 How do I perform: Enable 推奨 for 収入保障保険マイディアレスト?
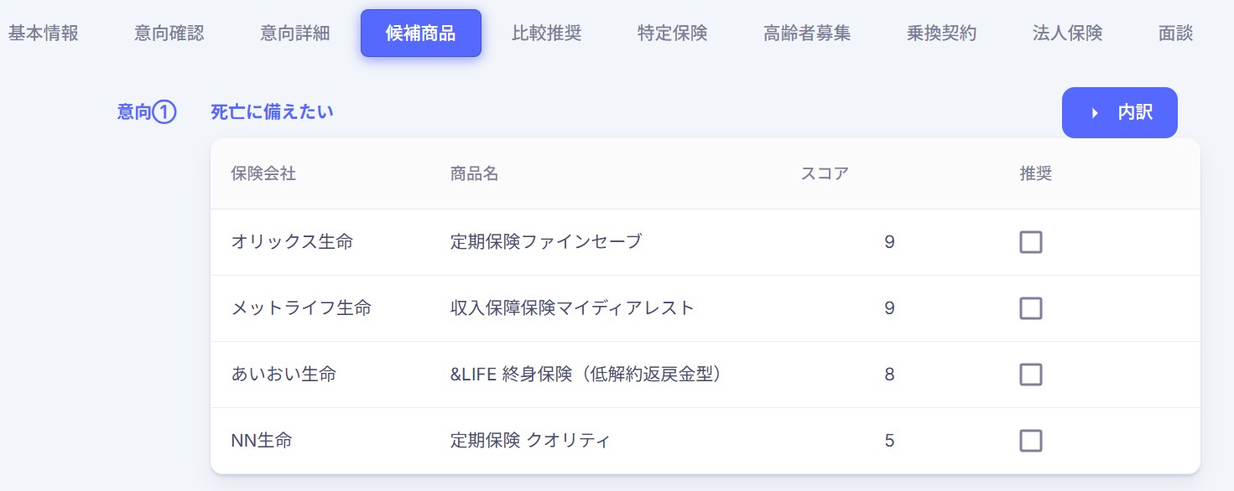click(x=1030, y=308)
